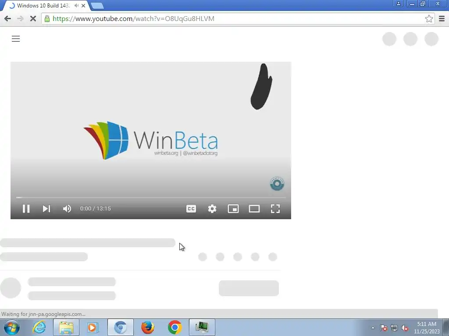Launch Windows Media Player from taskbar

[x=92, y=327]
